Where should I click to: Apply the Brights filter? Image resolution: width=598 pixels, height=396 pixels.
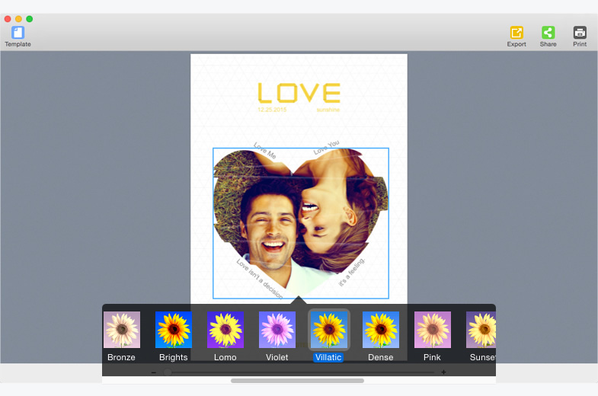(x=174, y=331)
